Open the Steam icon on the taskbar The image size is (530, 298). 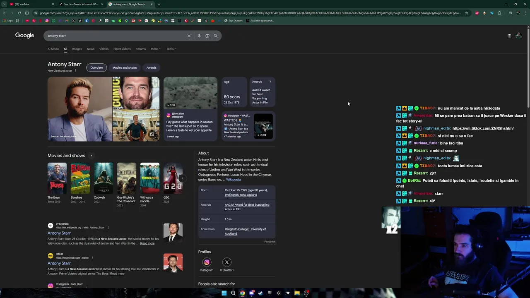[x=260, y=293]
